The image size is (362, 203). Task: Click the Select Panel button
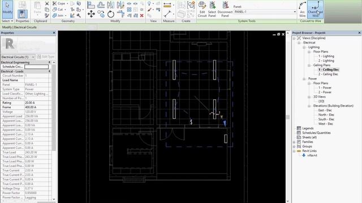(212, 9)
